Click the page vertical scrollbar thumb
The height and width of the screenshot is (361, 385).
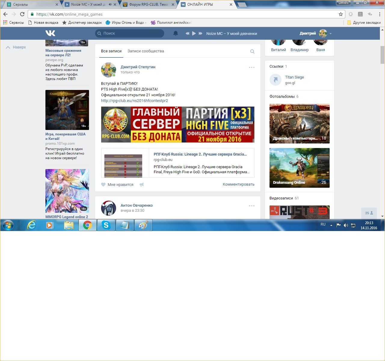click(382, 55)
